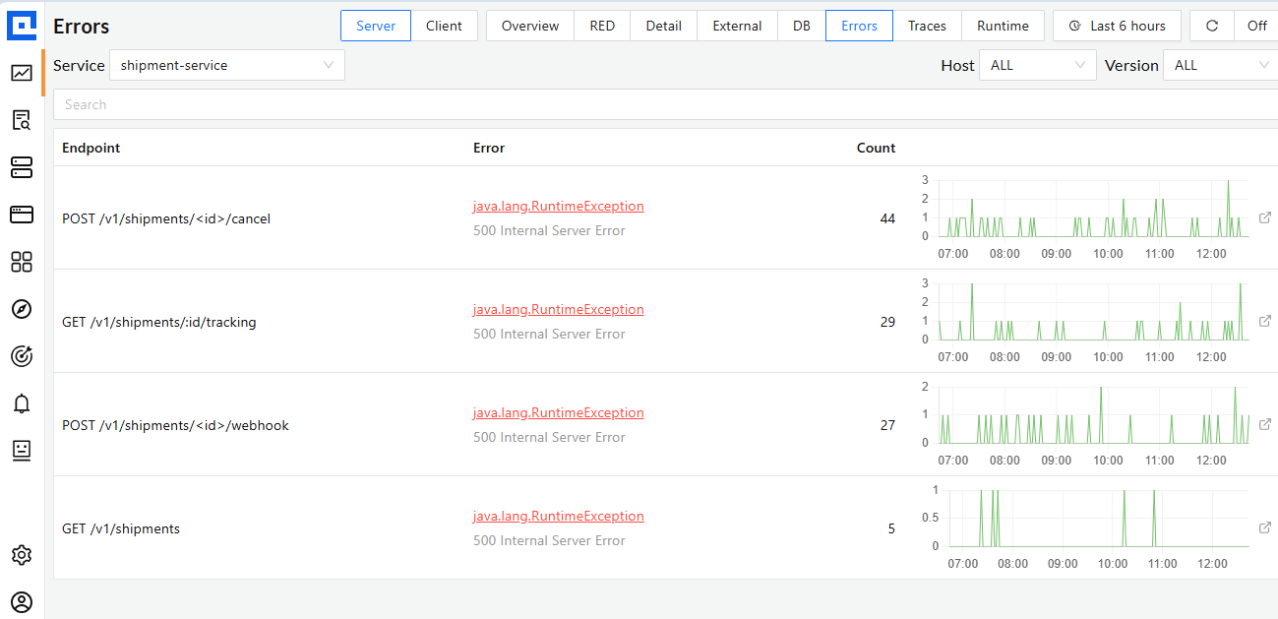Open the alerts bell sidebar icon
1278x619 pixels.
coord(22,403)
